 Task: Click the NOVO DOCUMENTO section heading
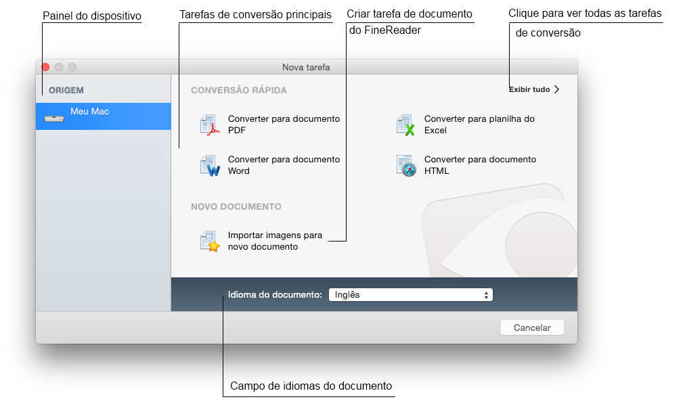pyautogui.click(x=236, y=206)
